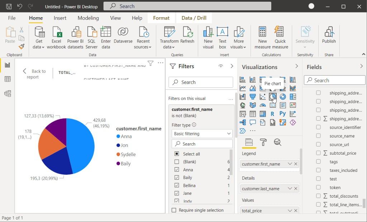Choose the Line chart visualization
The image size is (367, 222).
click(243, 88)
